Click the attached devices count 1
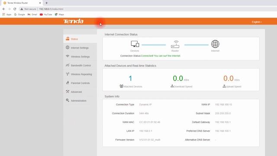277x156 pixels. 130,78
